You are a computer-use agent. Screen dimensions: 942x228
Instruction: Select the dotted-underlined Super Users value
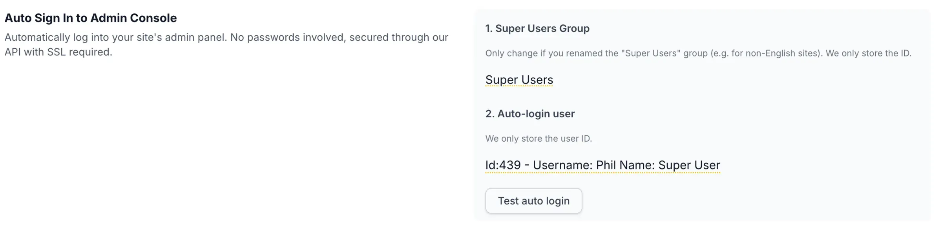(519, 80)
